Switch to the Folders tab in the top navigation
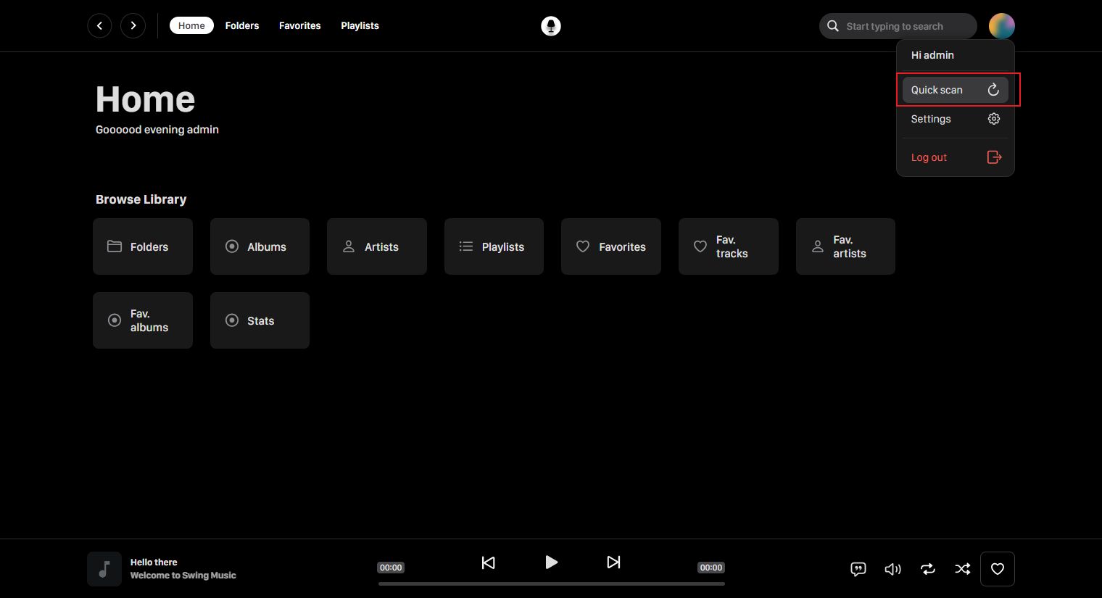1102x598 pixels. (242, 25)
